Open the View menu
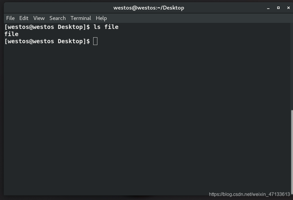Image resolution: width=293 pixels, height=200 pixels. tap(39, 18)
